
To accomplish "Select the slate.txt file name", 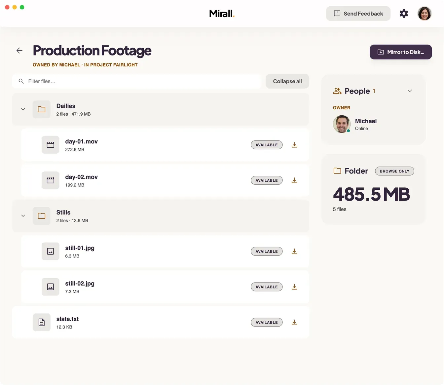I will 67,319.
